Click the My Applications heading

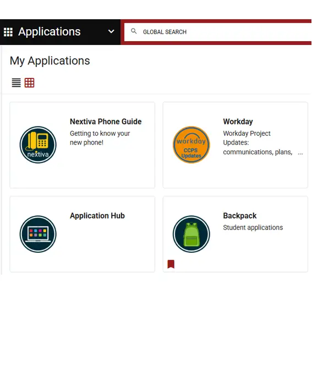tap(50, 61)
